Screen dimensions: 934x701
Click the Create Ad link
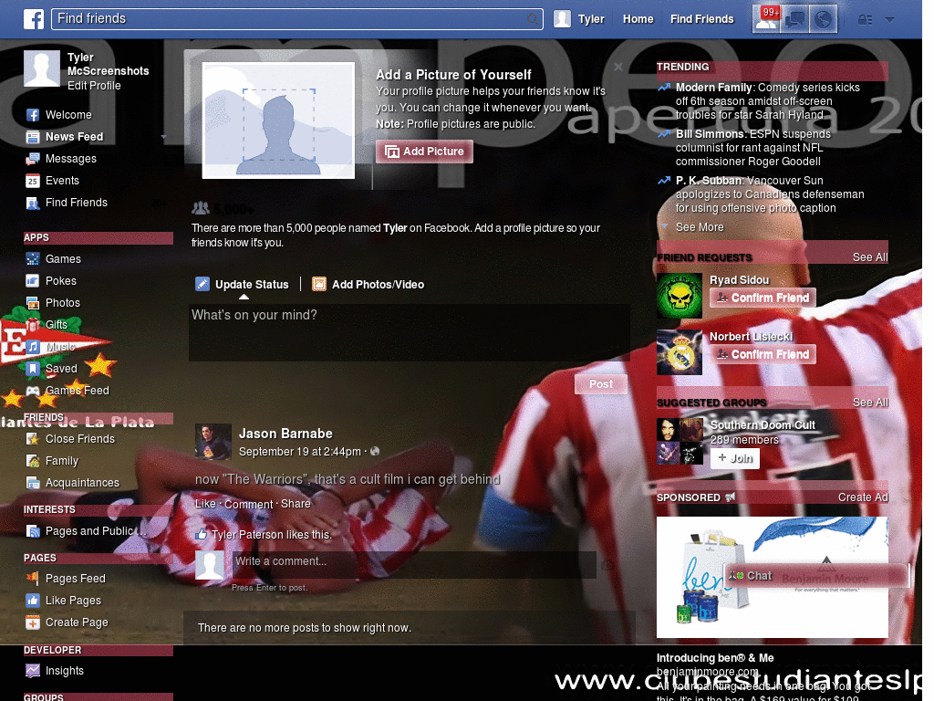tap(863, 497)
